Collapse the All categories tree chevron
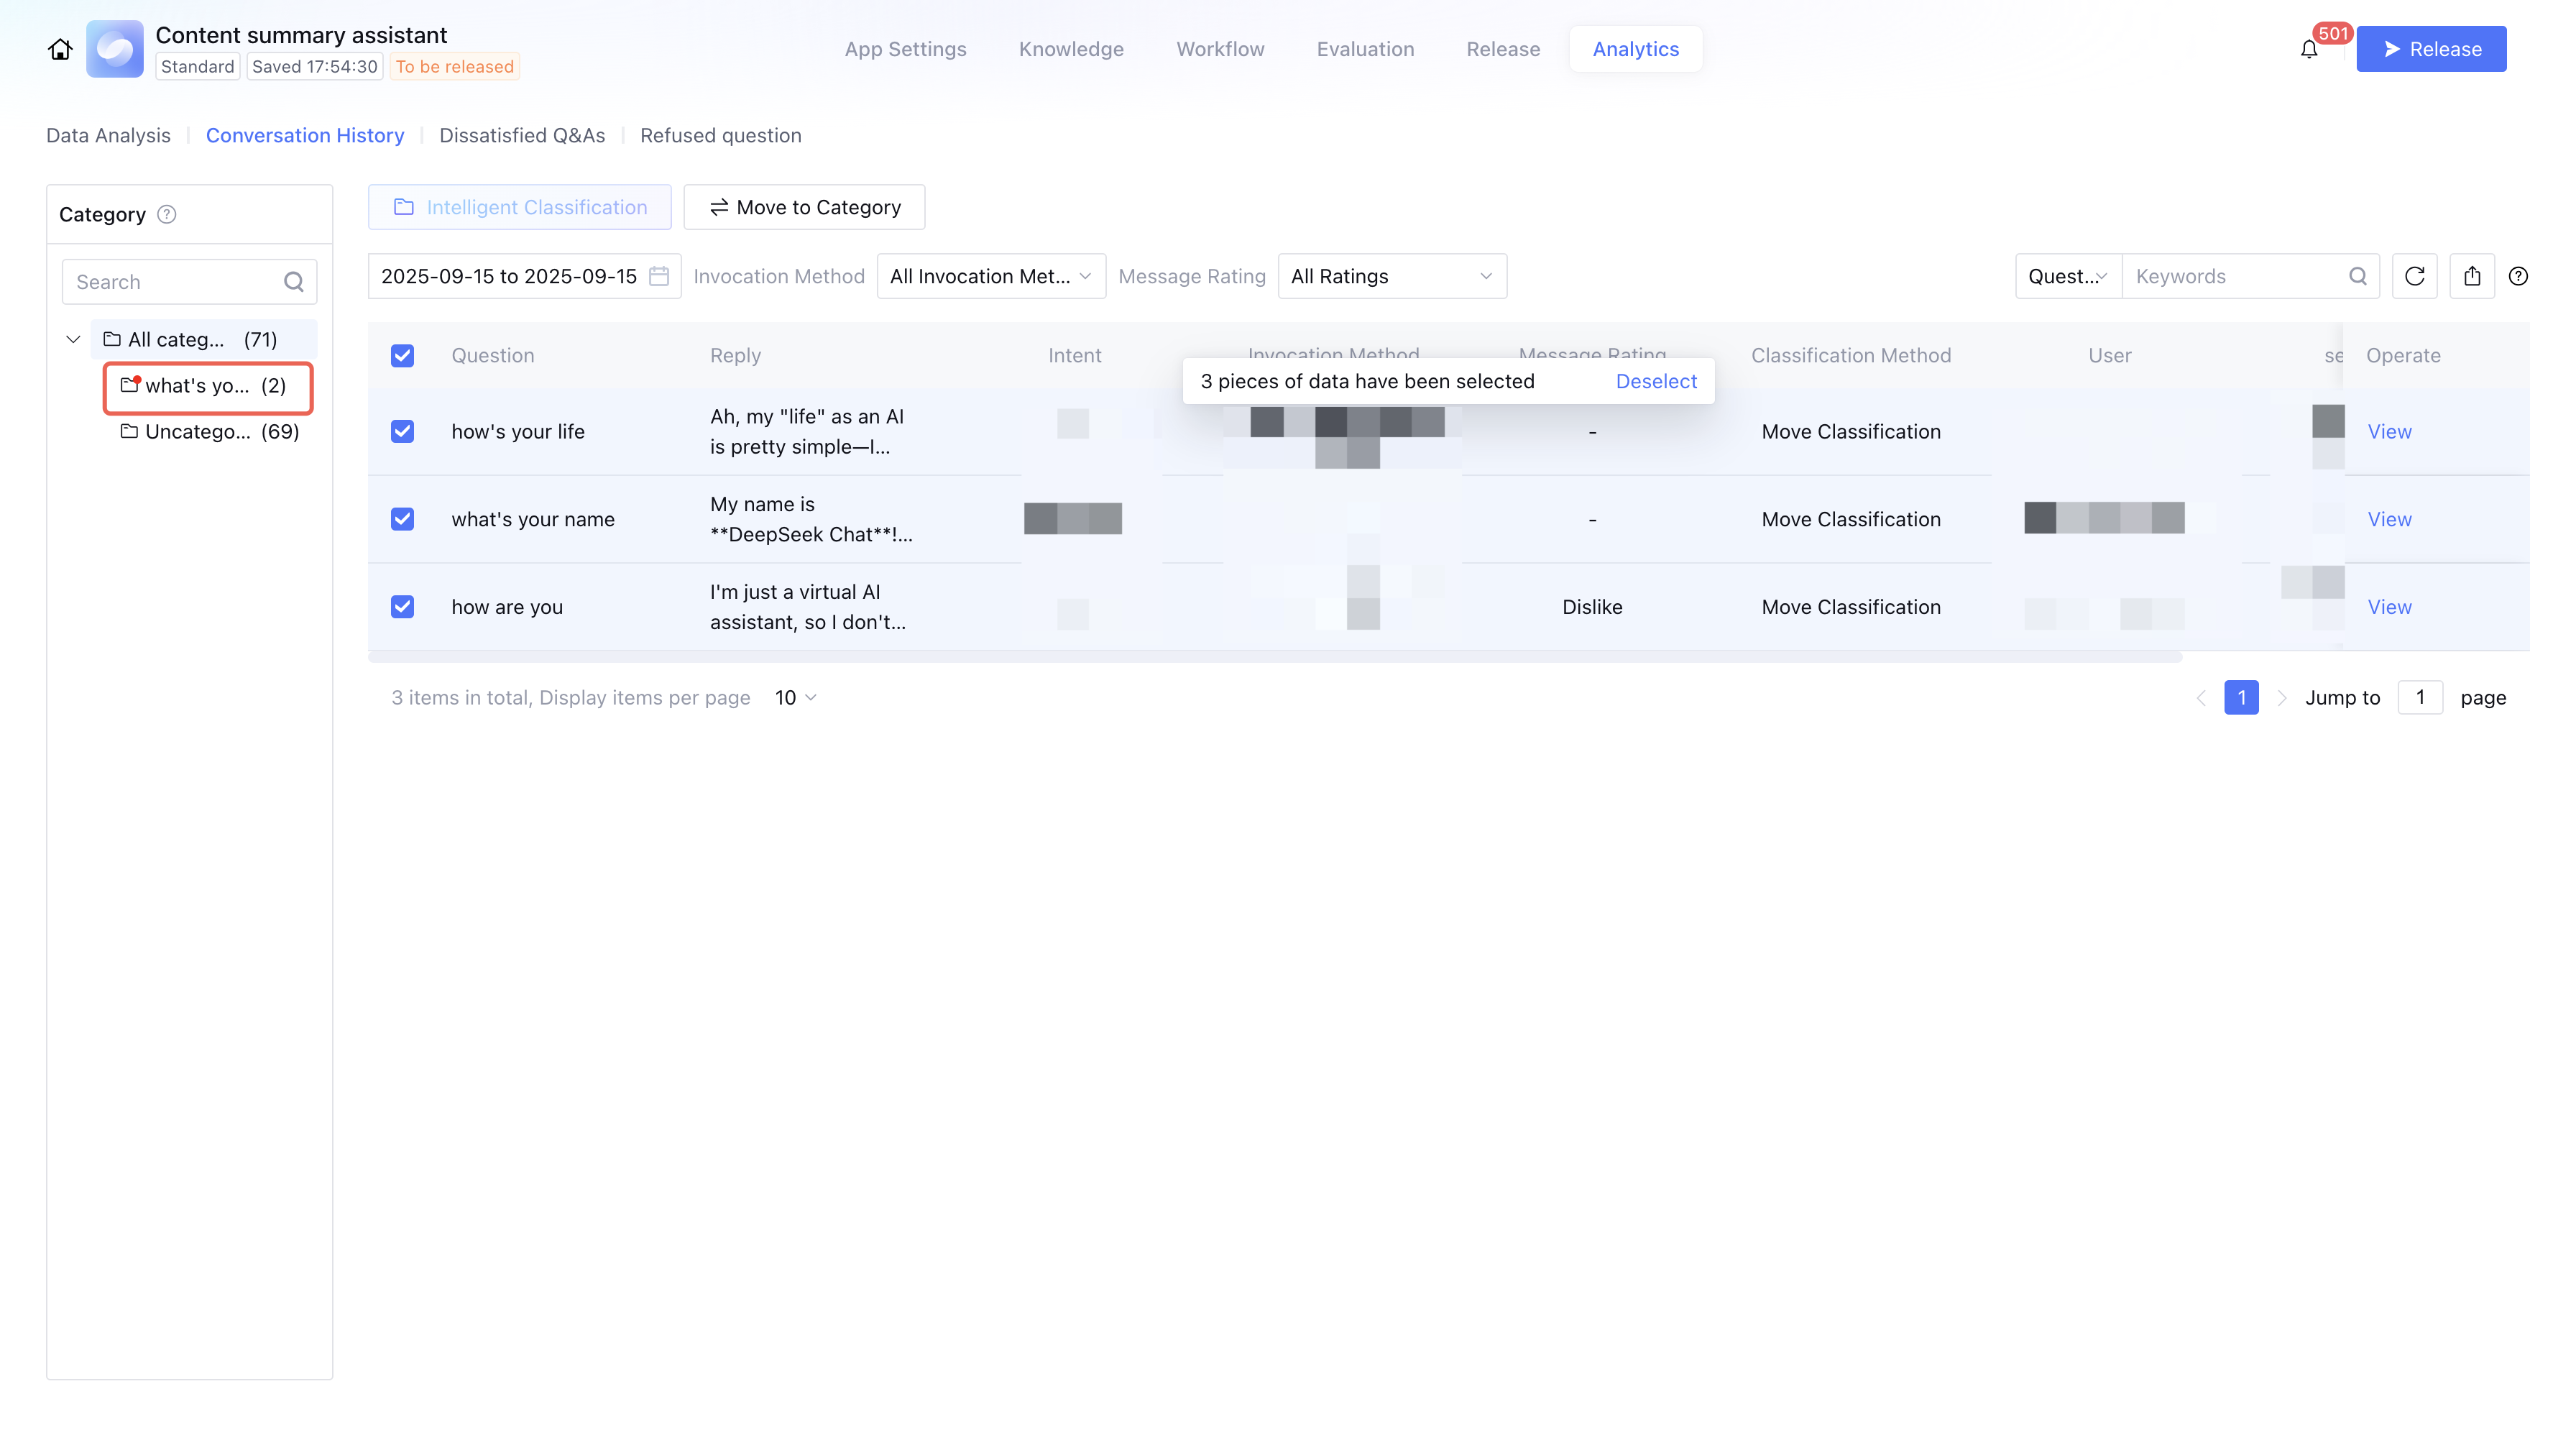 tap(73, 339)
